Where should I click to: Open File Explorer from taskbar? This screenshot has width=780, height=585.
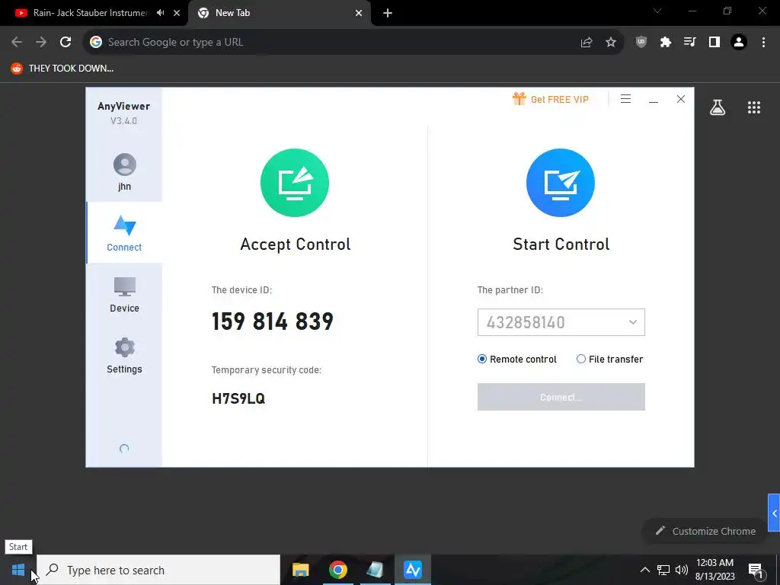300,570
